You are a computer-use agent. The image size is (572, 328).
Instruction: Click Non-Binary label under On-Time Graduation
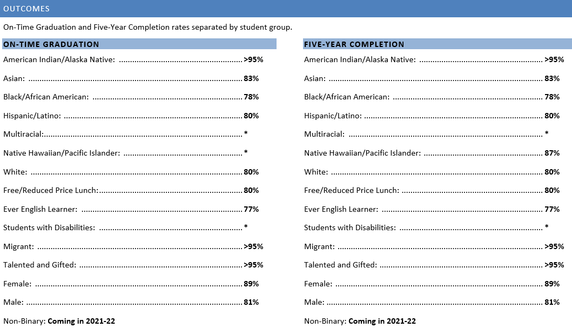pos(24,321)
